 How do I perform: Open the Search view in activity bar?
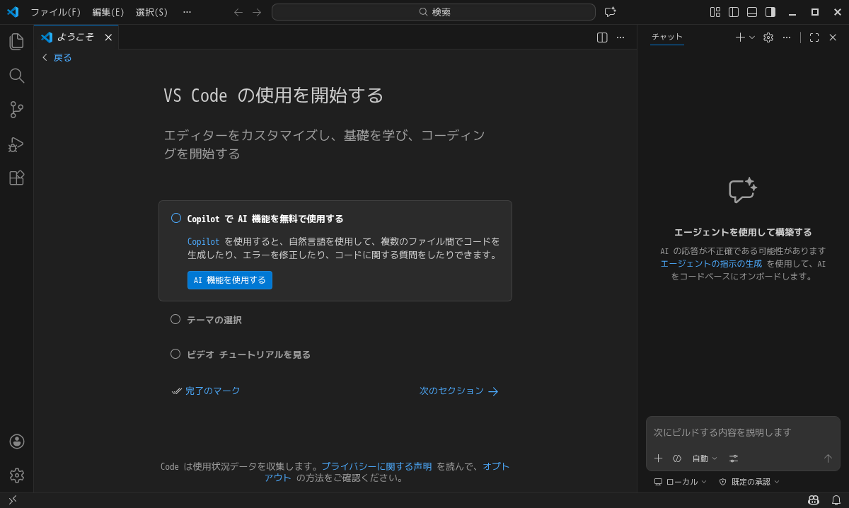coord(17,76)
